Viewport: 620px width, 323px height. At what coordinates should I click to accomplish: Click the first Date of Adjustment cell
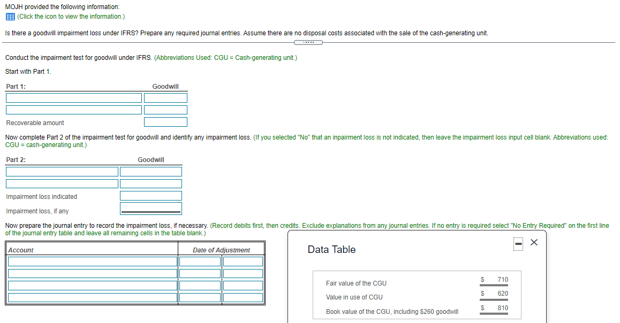tap(200, 261)
